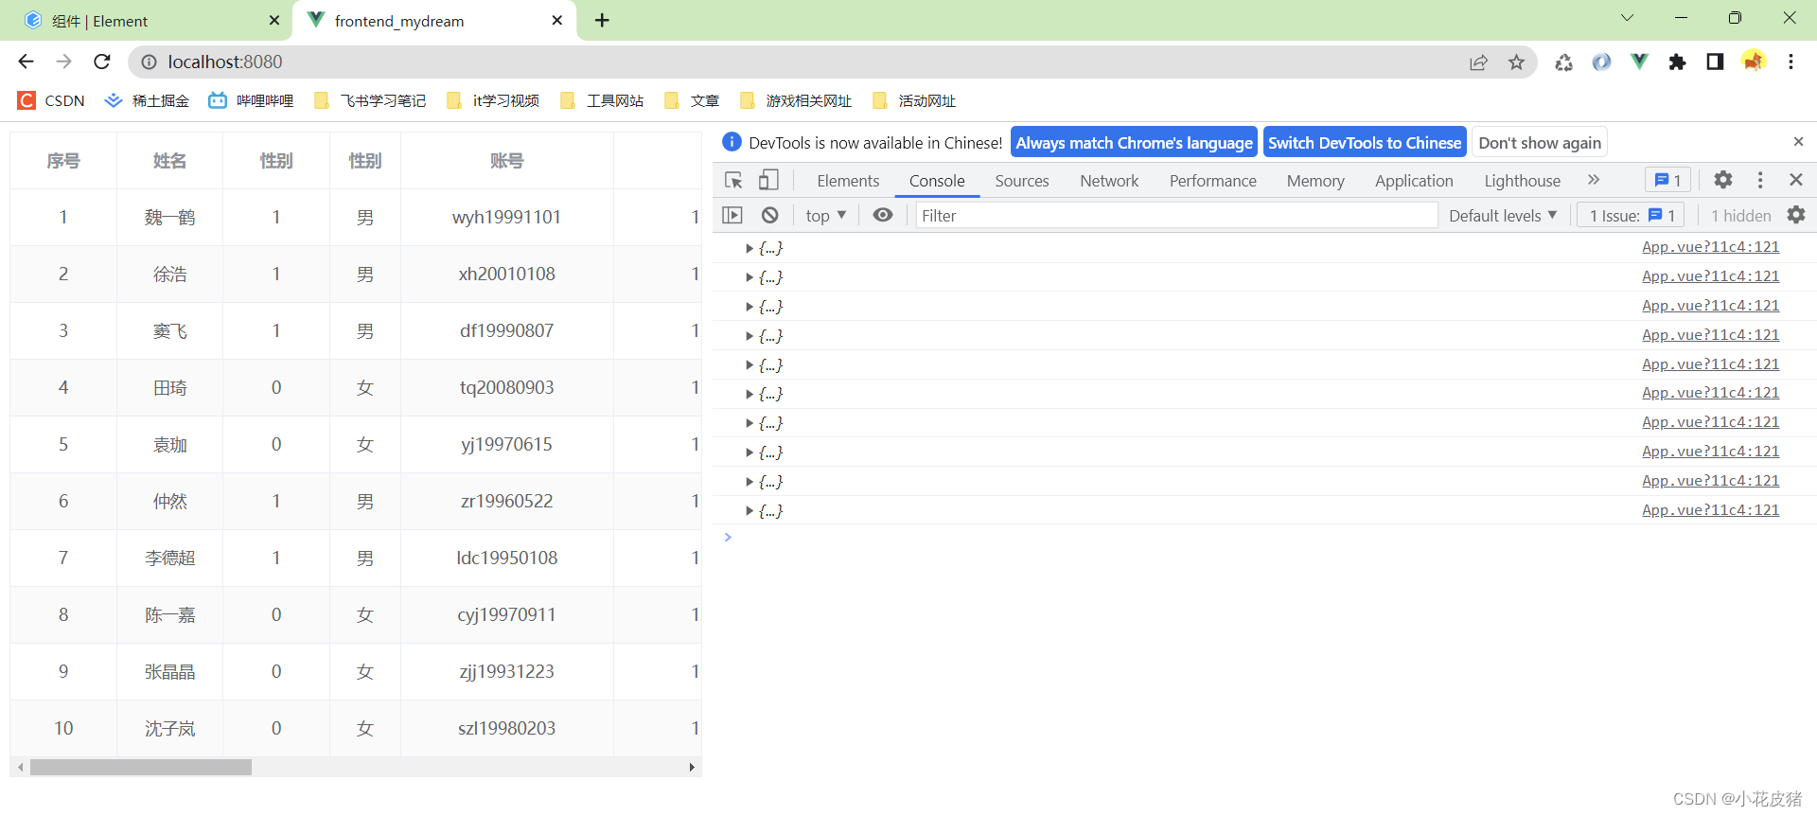Open the extensions puzzle icon

(1677, 62)
